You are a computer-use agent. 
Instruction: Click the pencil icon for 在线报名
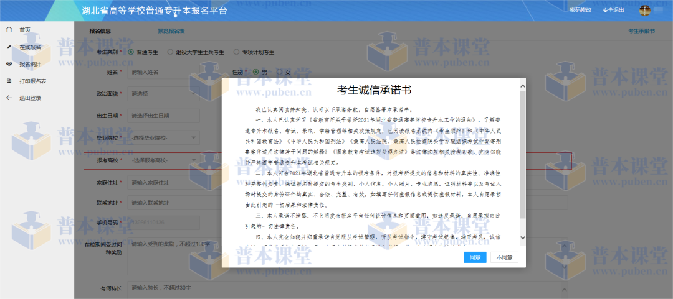(x=9, y=47)
